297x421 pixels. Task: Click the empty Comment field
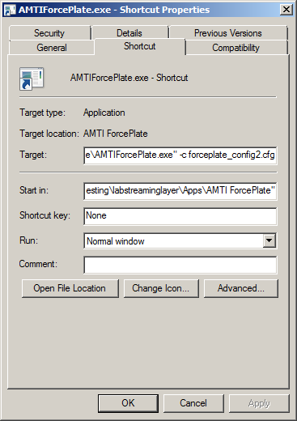click(180, 265)
